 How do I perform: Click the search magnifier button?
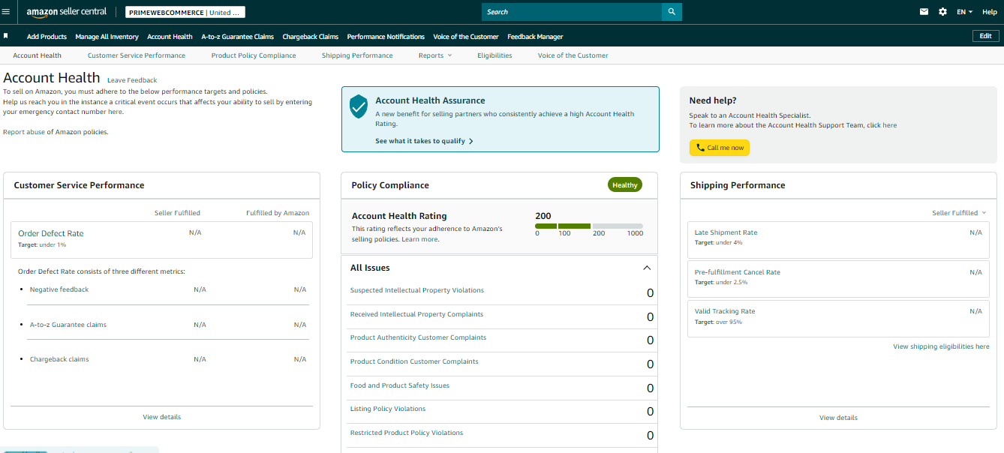tap(672, 12)
